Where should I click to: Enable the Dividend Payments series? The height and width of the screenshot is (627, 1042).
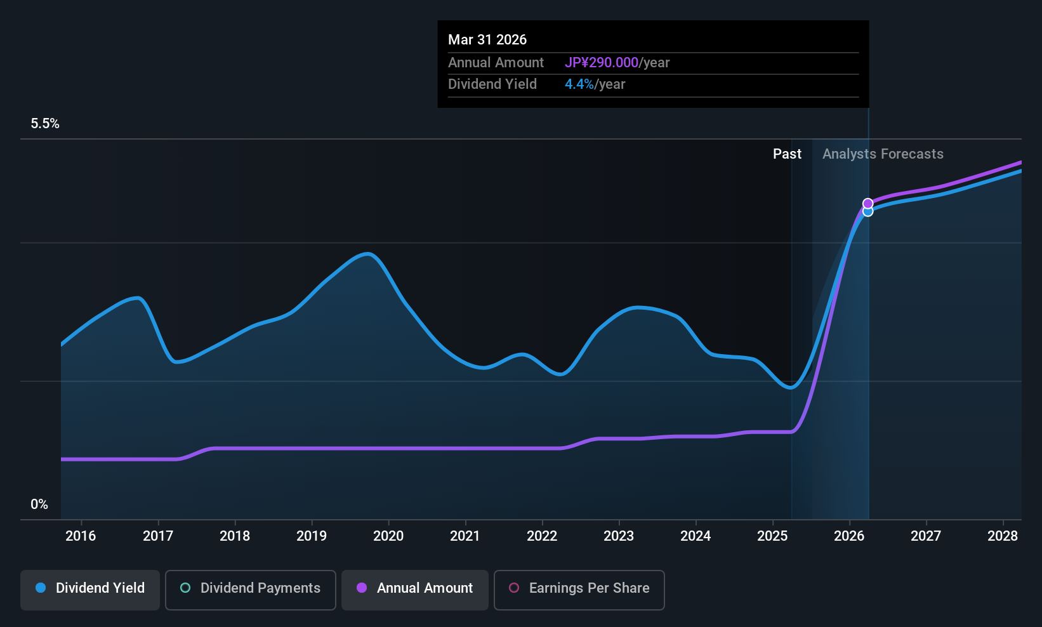point(251,590)
